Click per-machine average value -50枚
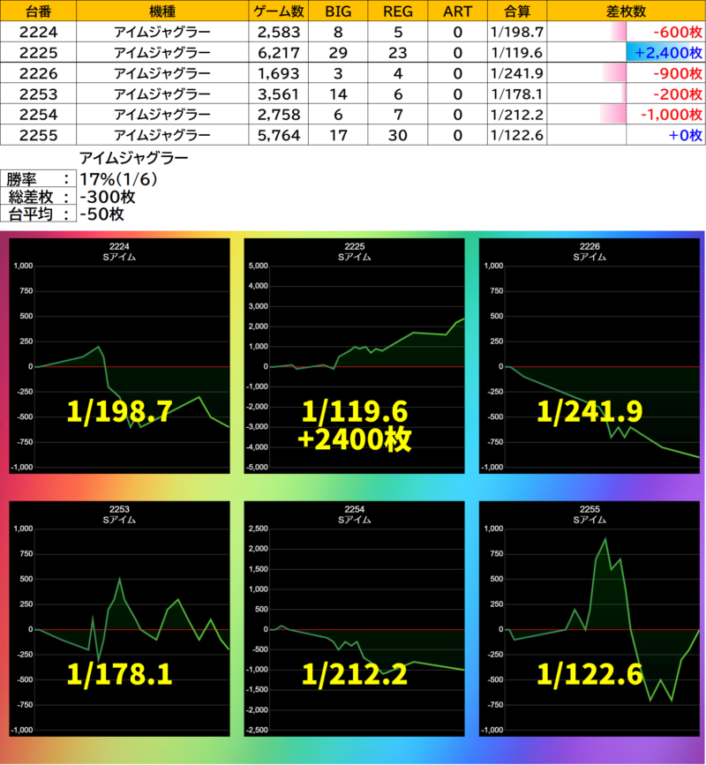Image resolution: width=706 pixels, height=765 pixels. click(x=101, y=214)
